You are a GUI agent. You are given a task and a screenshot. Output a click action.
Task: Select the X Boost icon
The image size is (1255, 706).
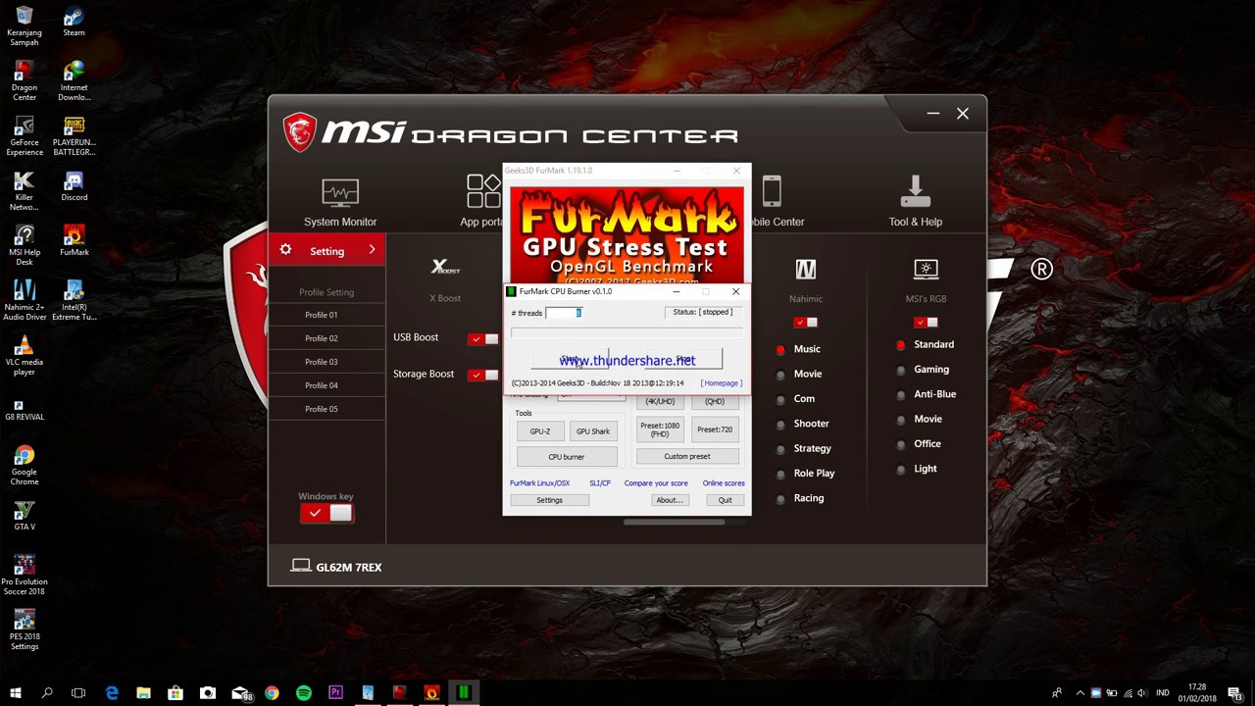(445, 268)
